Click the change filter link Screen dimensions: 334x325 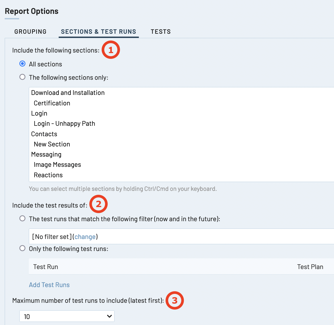[x=85, y=237]
